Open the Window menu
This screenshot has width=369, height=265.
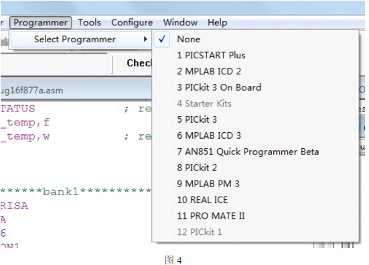(x=181, y=23)
